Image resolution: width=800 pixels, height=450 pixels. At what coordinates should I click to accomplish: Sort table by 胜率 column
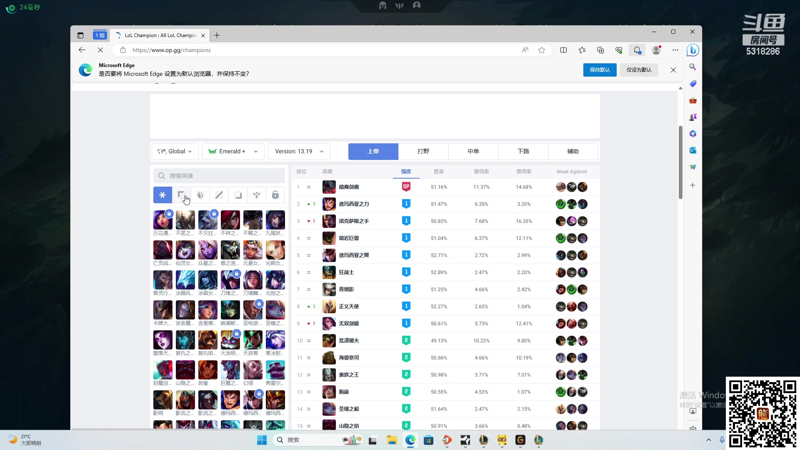coord(439,172)
